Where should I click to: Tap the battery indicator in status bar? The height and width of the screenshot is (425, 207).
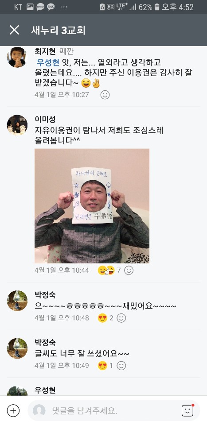pos(157,8)
